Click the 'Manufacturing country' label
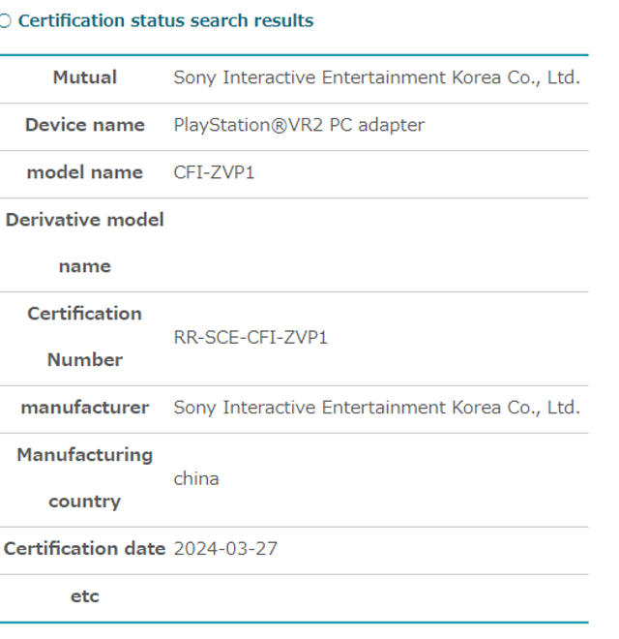619x639 pixels. tap(85, 478)
